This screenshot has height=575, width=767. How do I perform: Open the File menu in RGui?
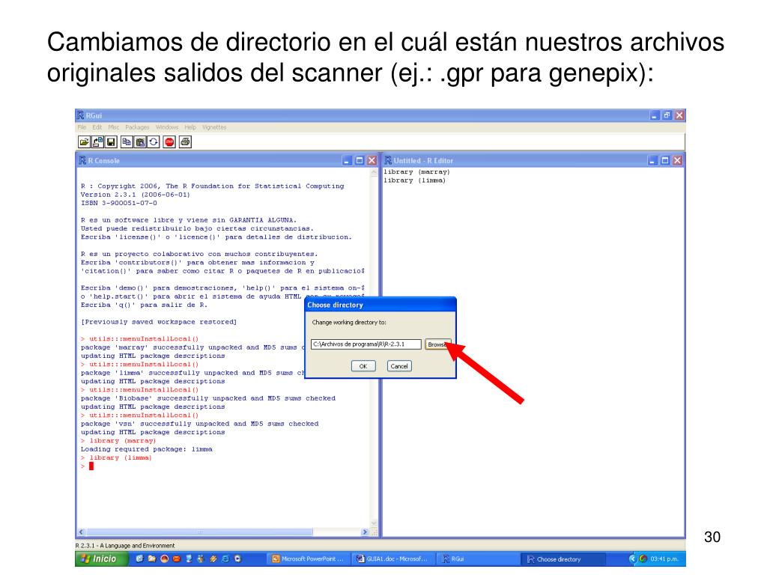coord(82,127)
